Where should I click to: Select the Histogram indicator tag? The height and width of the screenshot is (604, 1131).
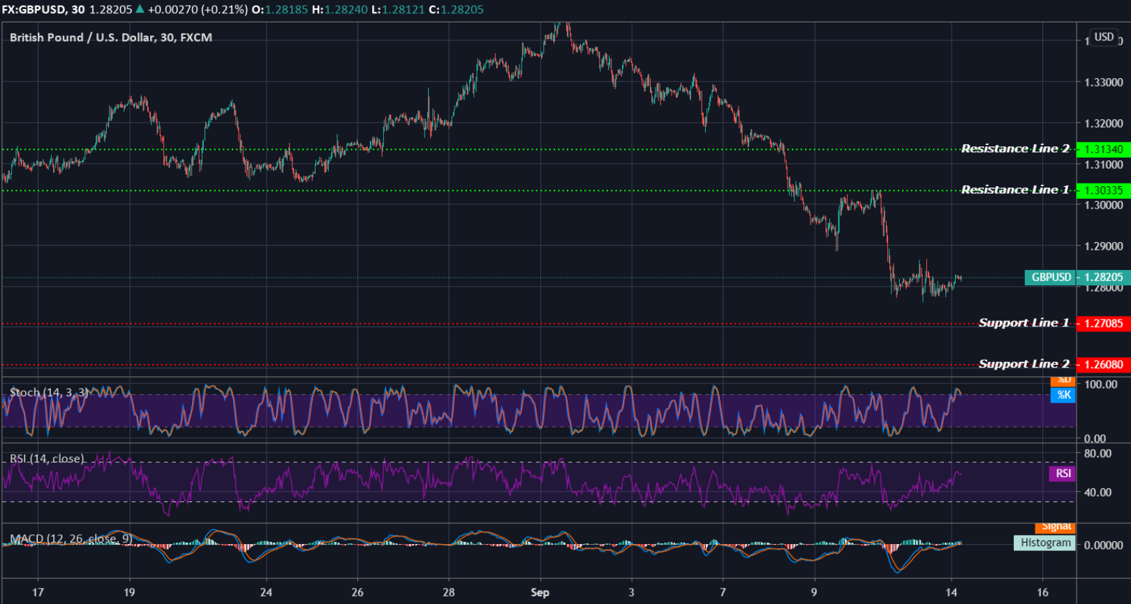(x=1045, y=543)
